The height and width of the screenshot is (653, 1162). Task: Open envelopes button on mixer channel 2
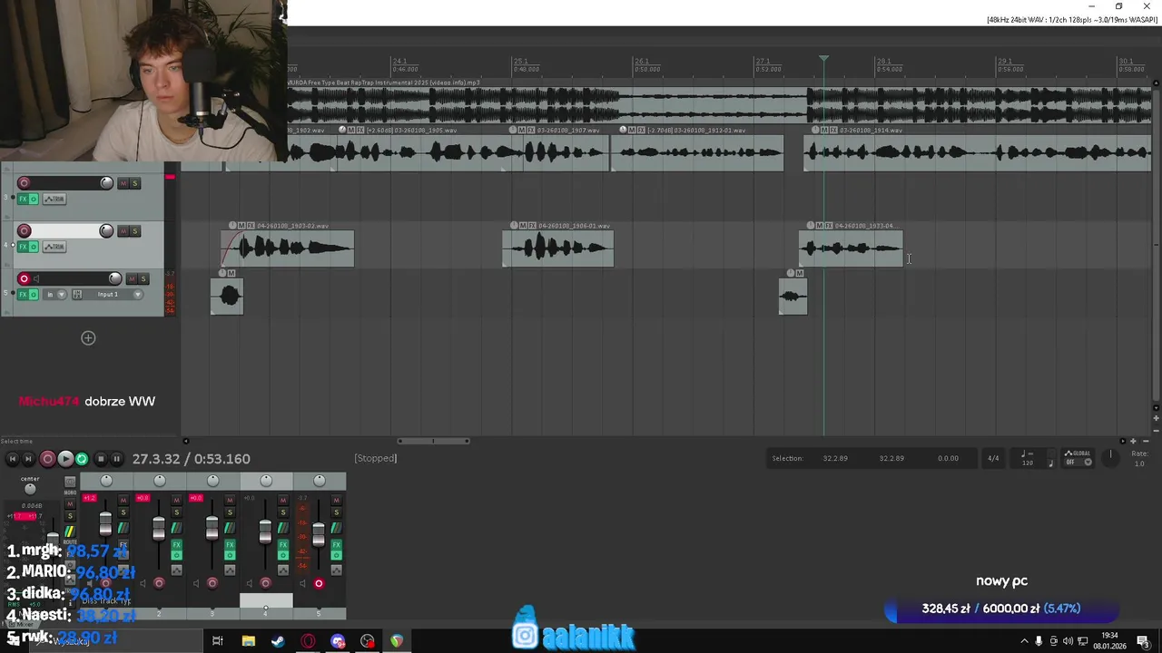click(x=176, y=570)
